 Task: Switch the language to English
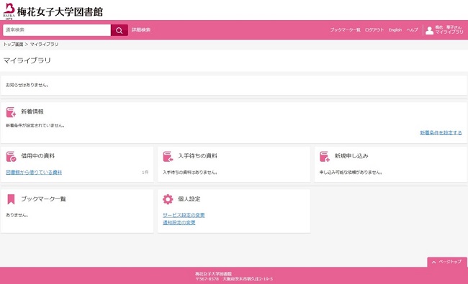click(x=395, y=29)
